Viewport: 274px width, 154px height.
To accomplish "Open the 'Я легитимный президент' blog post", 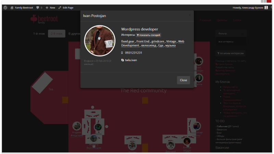I will pos(232,92).
